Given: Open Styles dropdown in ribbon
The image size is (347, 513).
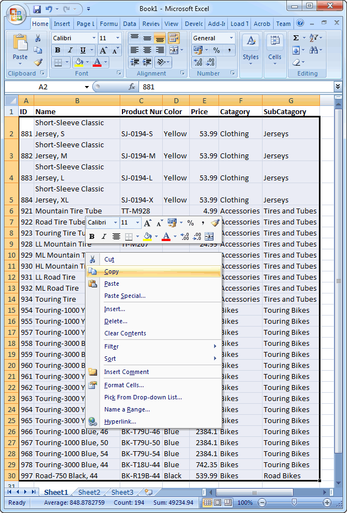Looking at the screenshot, I should coord(250,49).
